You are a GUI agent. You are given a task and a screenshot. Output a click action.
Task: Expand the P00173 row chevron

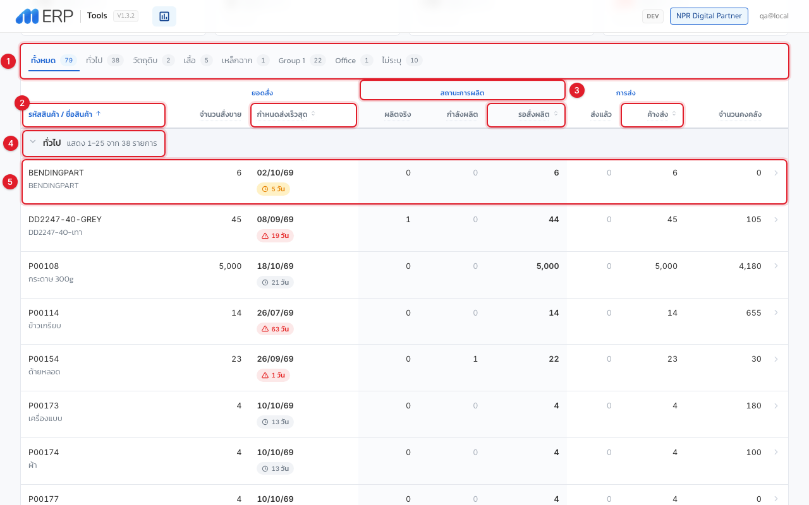(776, 406)
